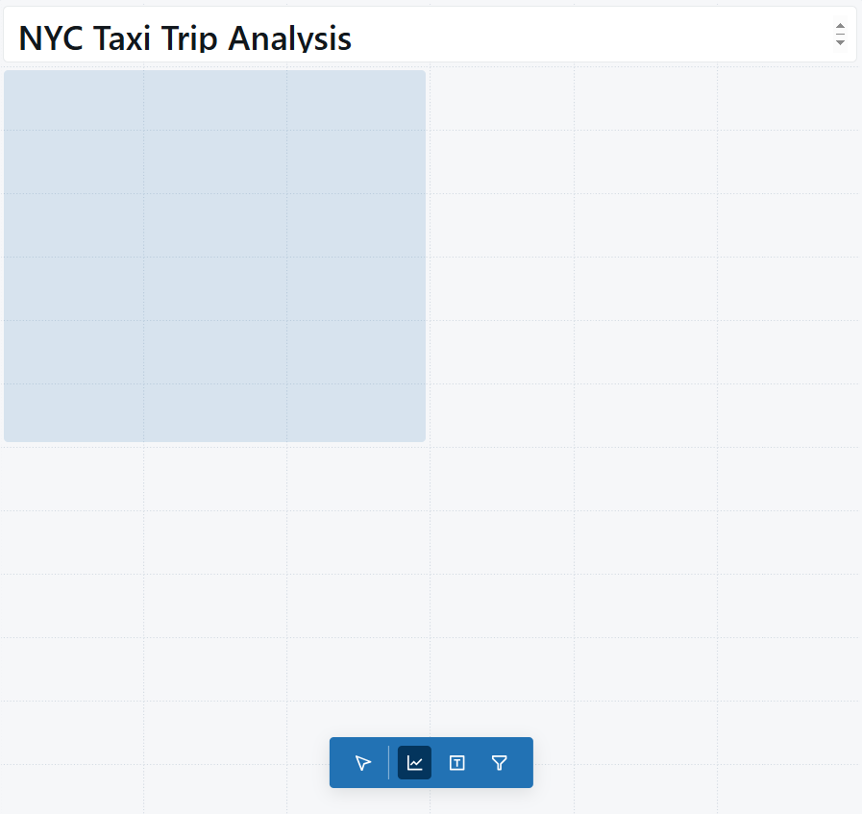This screenshot has width=862, height=814.
Task: Select the blue placeholder widget on canvas
Action: pyautogui.click(x=214, y=256)
